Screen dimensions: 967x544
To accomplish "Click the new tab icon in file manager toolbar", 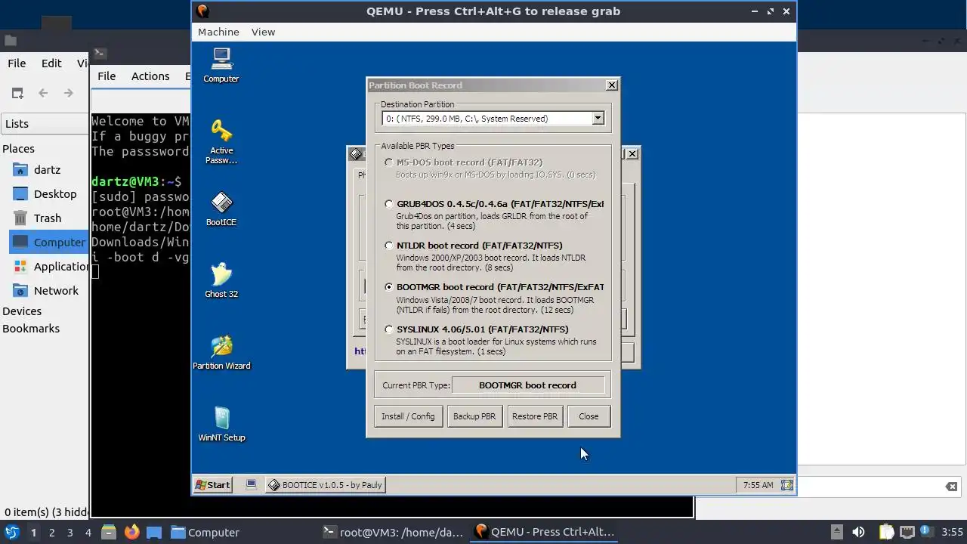I will [x=17, y=93].
